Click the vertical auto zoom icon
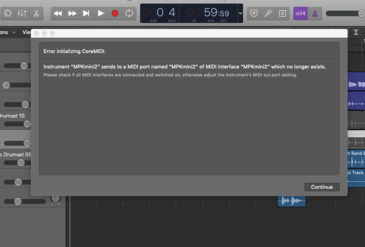365x247 pixels. click(356, 32)
